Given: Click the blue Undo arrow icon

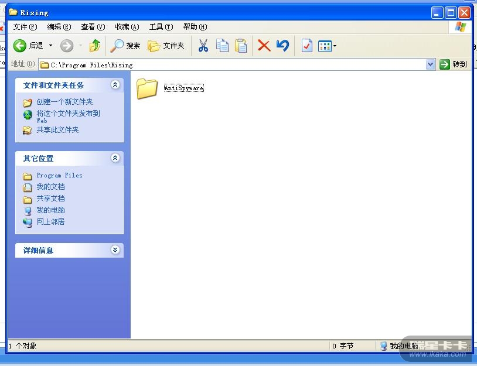Looking at the screenshot, I should click(x=282, y=46).
